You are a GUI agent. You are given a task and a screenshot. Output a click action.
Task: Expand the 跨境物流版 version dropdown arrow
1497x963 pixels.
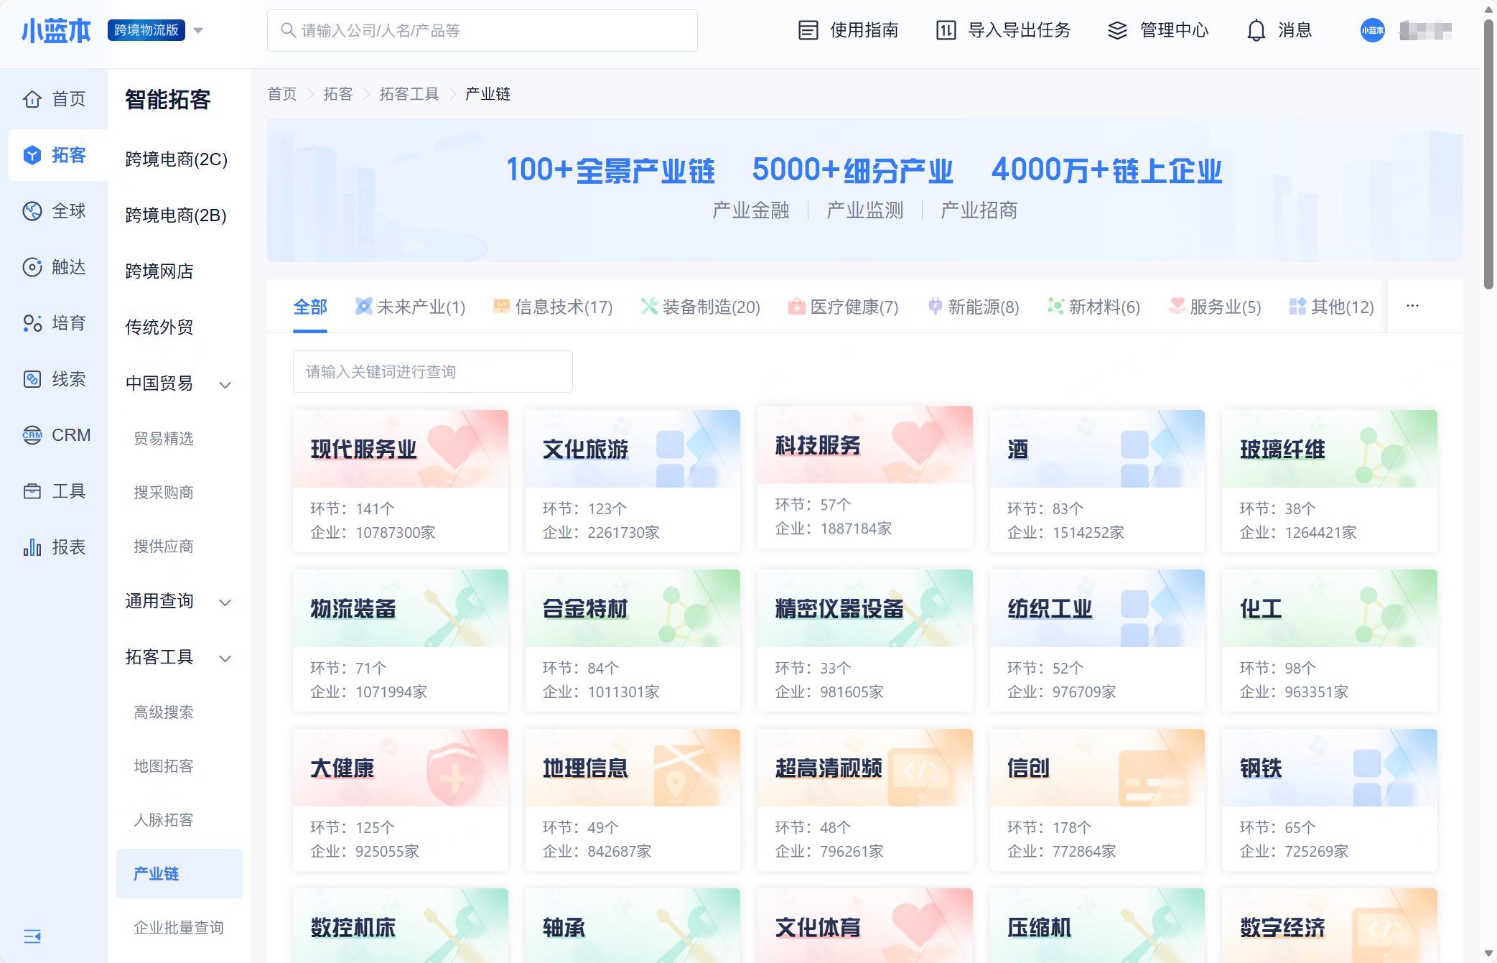199,30
